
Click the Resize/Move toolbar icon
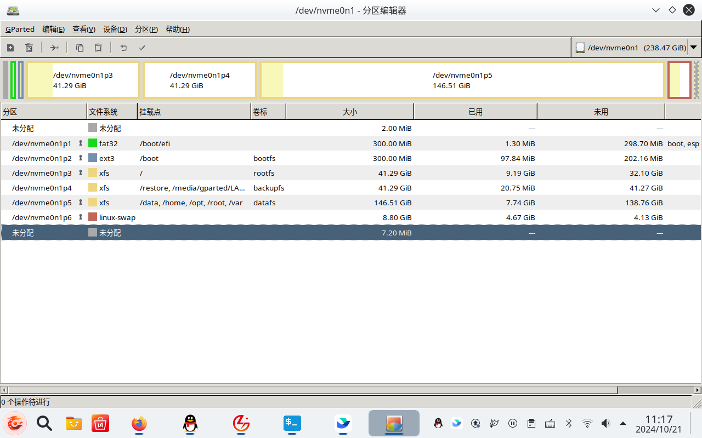tap(54, 48)
